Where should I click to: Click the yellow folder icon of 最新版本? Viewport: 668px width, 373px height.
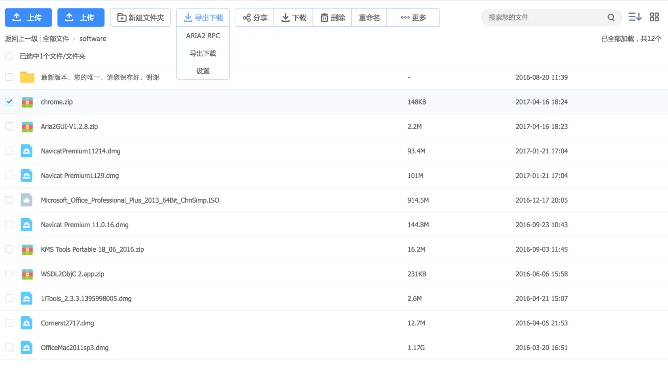[x=27, y=77]
